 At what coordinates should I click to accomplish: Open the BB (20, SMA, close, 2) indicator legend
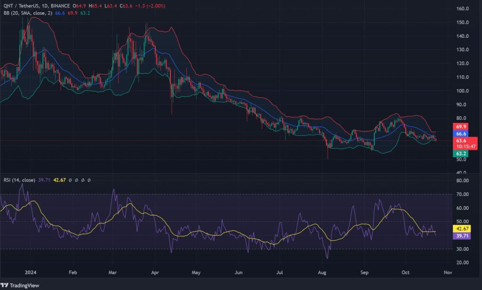pos(28,13)
